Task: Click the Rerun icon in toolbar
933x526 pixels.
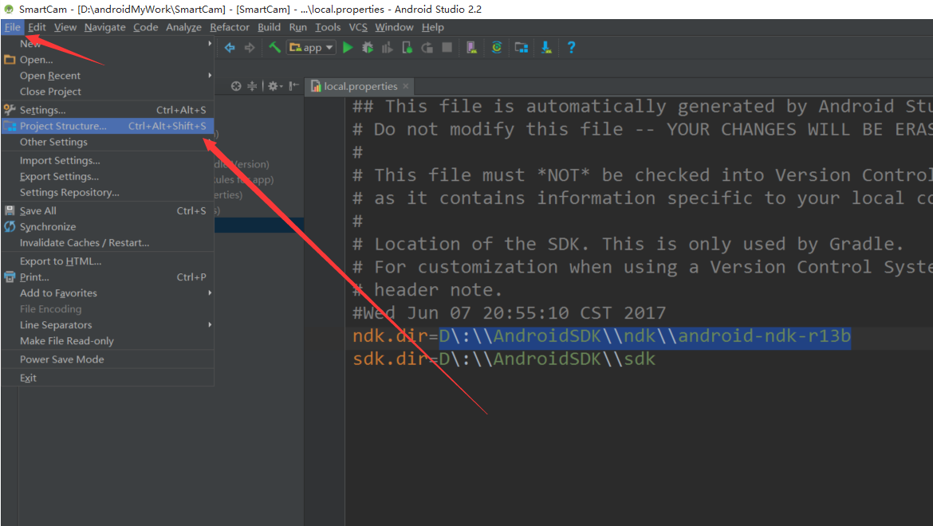Action: (427, 48)
